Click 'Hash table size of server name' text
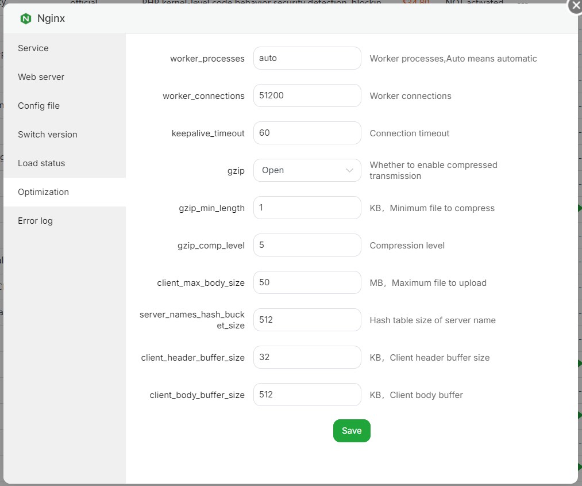Viewport: 582px width, 486px height. [433, 320]
